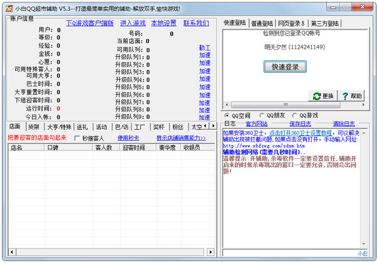Viewport: 378px width, 263px height.
Task: Click the app icon in title bar
Action: click(x=9, y=9)
